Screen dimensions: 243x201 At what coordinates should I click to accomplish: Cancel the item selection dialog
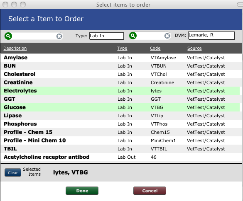tap(150, 191)
